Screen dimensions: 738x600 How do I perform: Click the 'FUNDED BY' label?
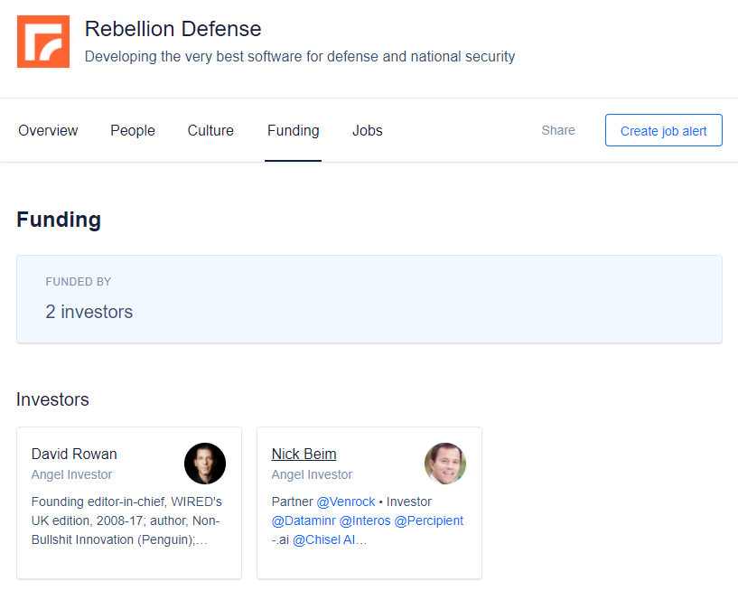pyautogui.click(x=78, y=282)
